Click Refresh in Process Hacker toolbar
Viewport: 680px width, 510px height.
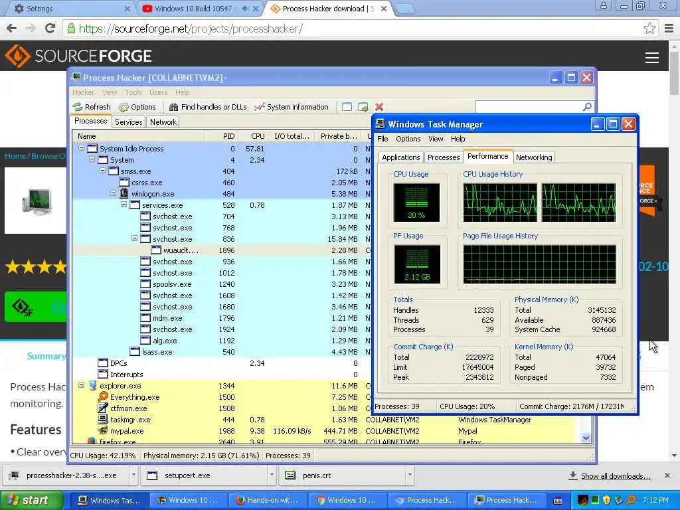pos(92,107)
